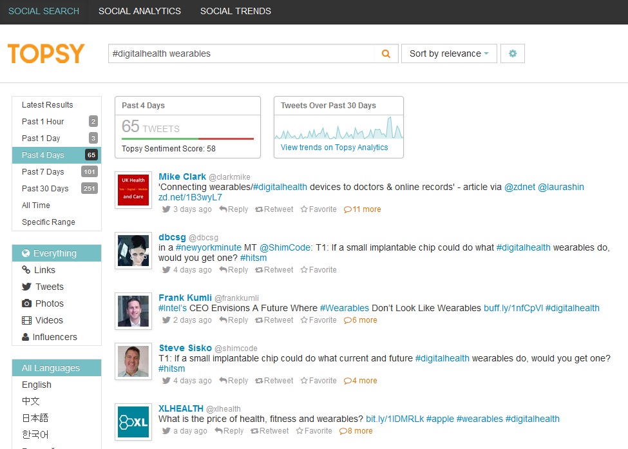Click the 30-day tweets trend sparkline

click(339, 128)
